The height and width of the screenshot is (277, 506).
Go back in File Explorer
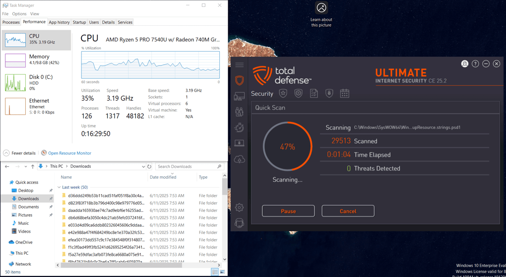click(7, 166)
